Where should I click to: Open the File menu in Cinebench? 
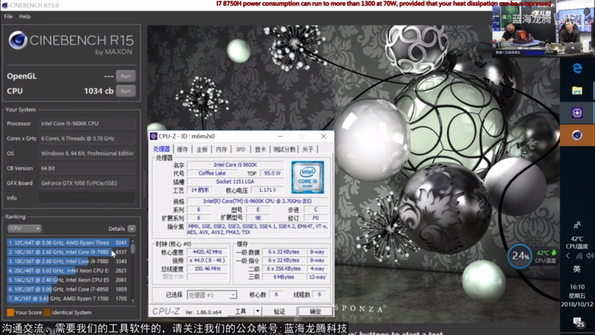[7, 16]
